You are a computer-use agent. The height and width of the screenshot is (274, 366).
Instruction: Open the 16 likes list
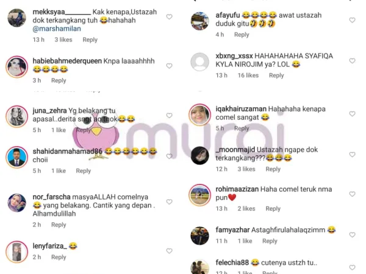point(248,76)
